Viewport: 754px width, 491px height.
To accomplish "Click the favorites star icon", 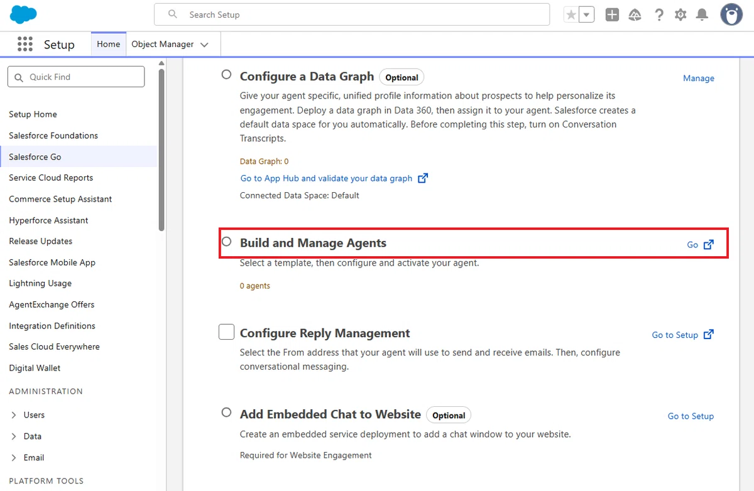I will pyautogui.click(x=571, y=14).
